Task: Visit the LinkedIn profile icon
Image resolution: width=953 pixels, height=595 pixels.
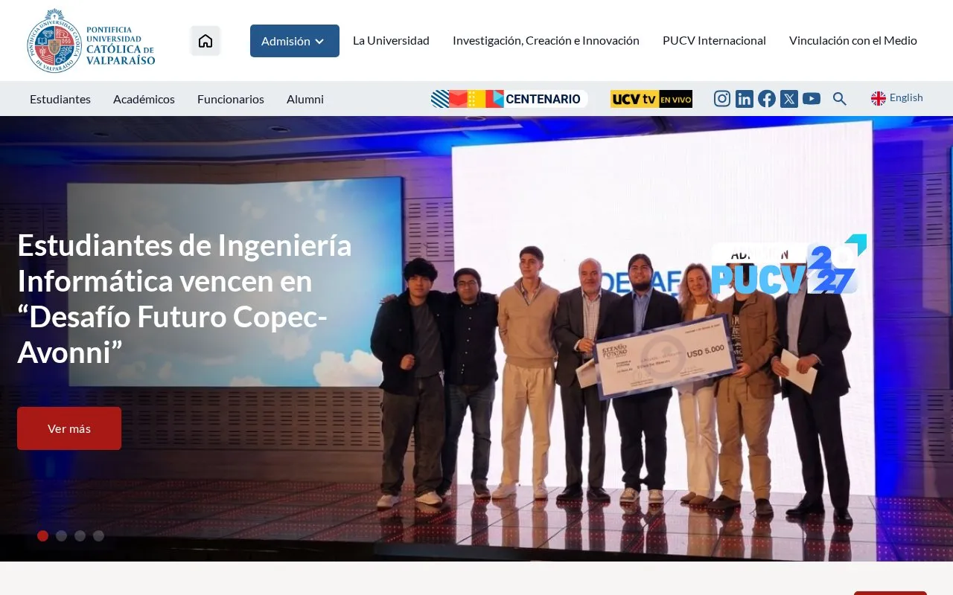Action: (x=745, y=98)
